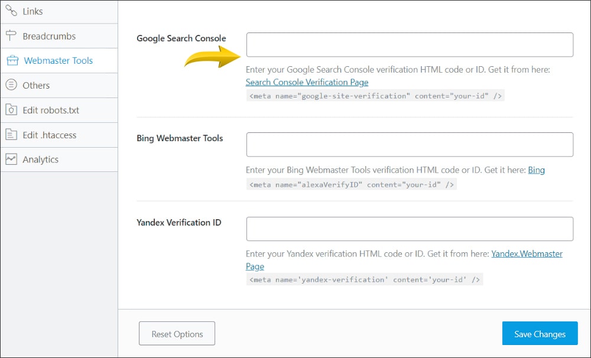Click the alexaVerifyID meta code snippet
This screenshot has width=591, height=358.
352,185
